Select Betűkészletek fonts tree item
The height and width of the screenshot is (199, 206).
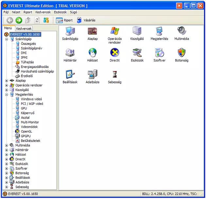coord(30,141)
